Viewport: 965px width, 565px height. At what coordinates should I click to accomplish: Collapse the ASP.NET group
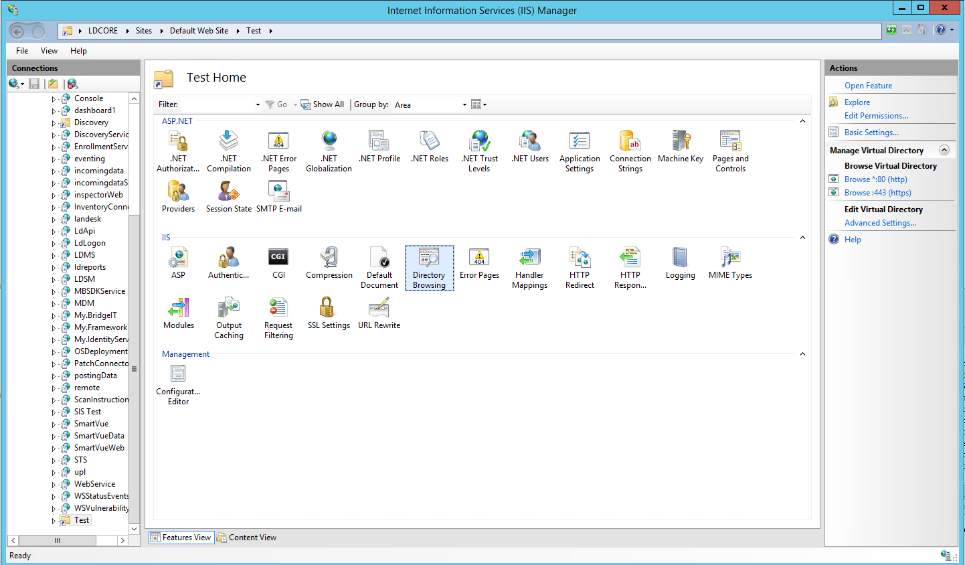pos(802,121)
